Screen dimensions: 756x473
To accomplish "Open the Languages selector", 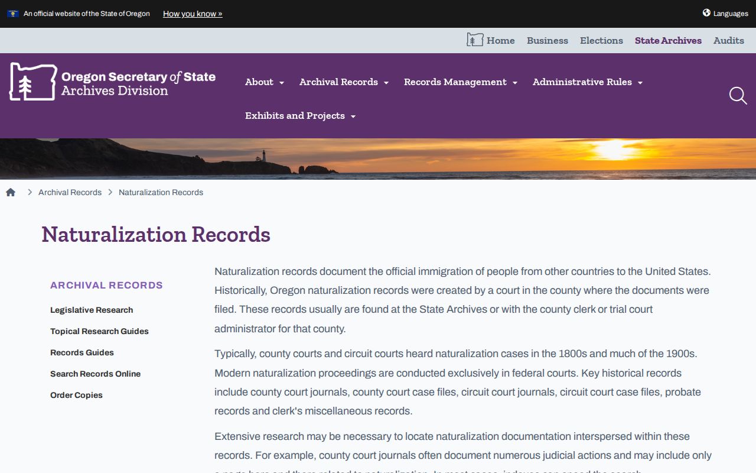I will 725,14.
